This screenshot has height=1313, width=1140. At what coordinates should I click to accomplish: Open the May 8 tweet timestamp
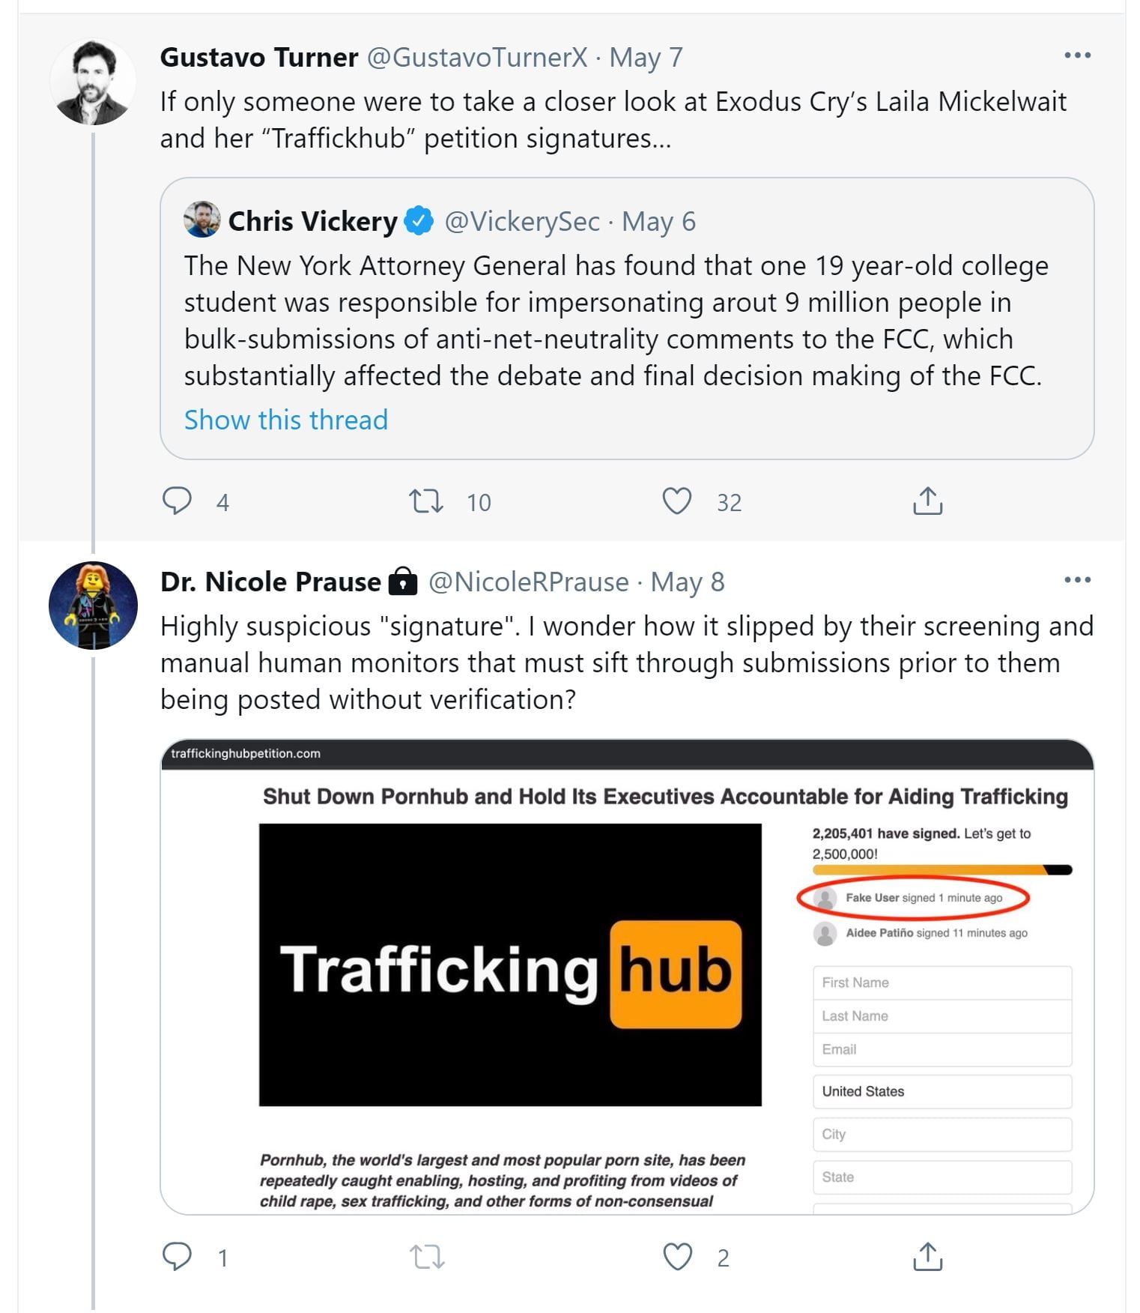(x=687, y=582)
